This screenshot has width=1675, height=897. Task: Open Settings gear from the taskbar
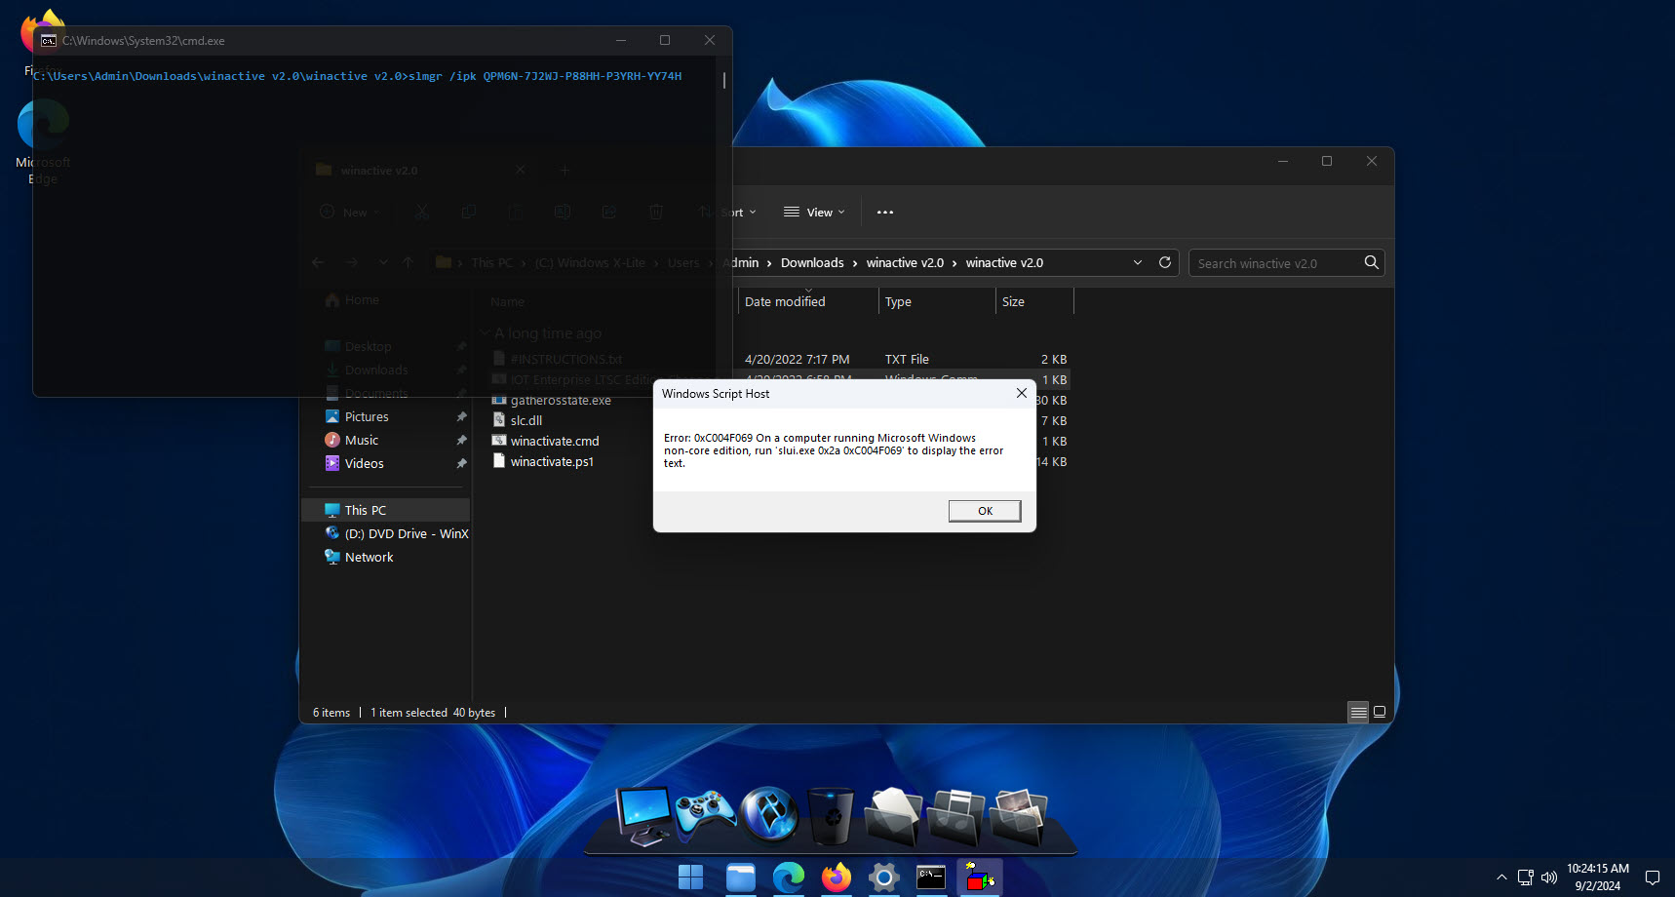click(x=884, y=877)
